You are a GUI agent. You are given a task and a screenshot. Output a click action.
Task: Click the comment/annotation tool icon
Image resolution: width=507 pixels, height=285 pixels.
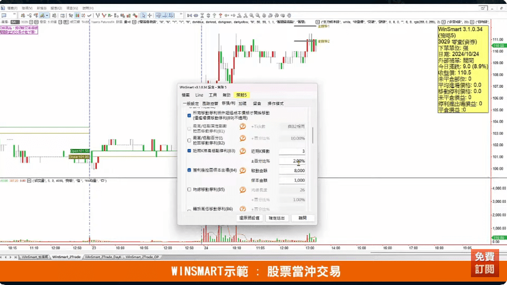[x=158, y=15]
